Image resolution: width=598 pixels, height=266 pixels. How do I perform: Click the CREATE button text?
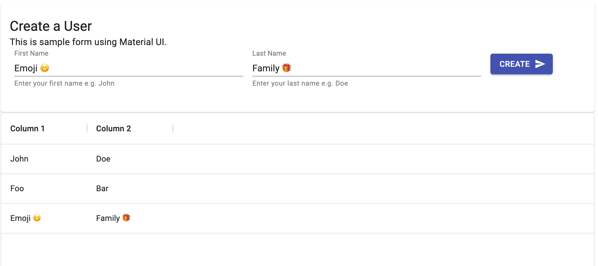coord(514,64)
